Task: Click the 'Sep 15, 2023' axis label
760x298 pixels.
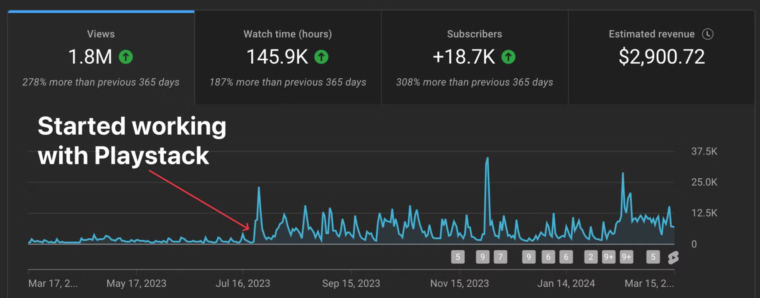Action: click(351, 283)
